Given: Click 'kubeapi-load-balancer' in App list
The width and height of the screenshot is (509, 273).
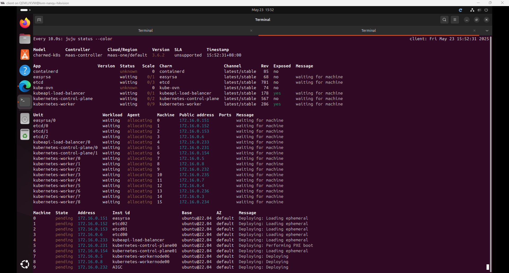Looking at the screenshot, I should pos(59,93).
